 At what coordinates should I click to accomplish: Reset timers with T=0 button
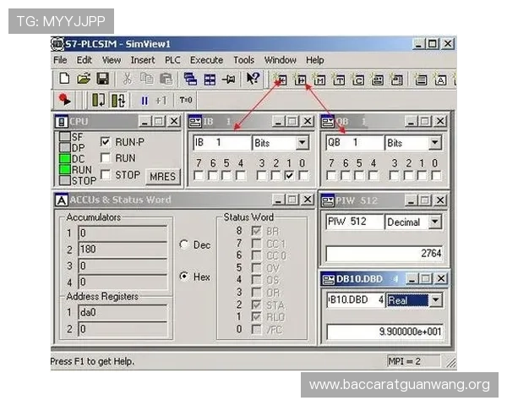(x=186, y=100)
